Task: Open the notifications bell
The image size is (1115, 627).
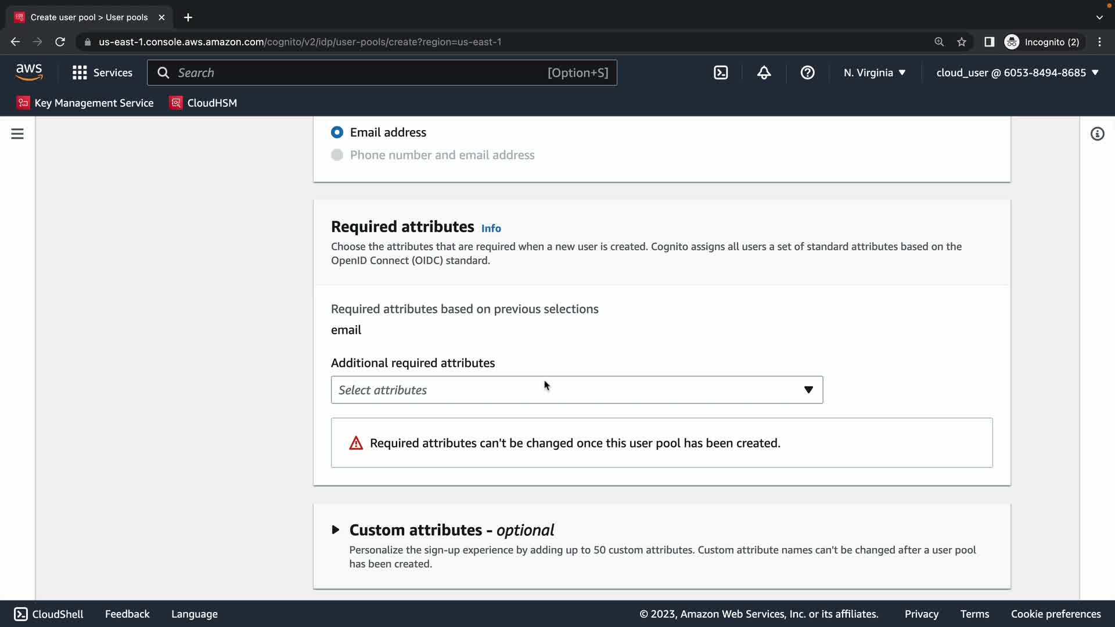Action: [764, 73]
